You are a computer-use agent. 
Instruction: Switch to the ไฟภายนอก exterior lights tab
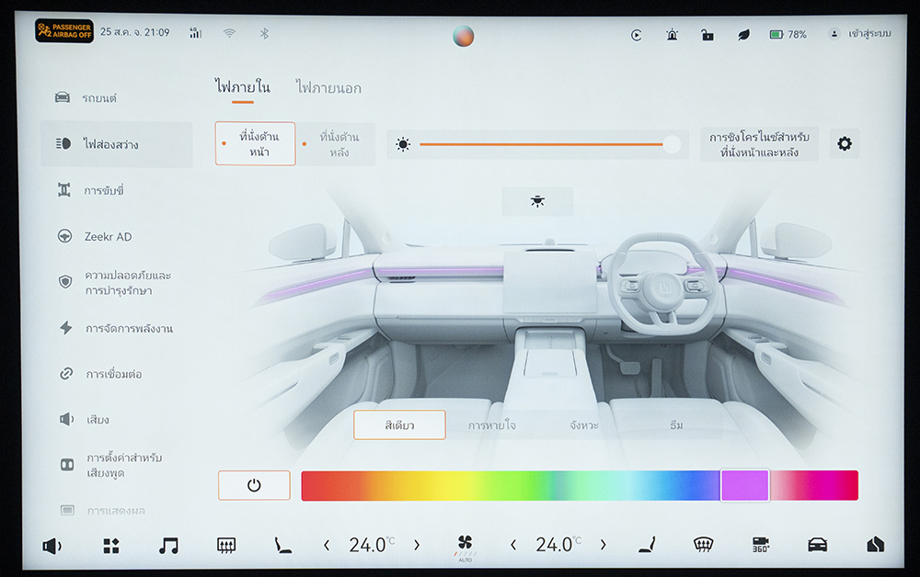click(x=328, y=88)
